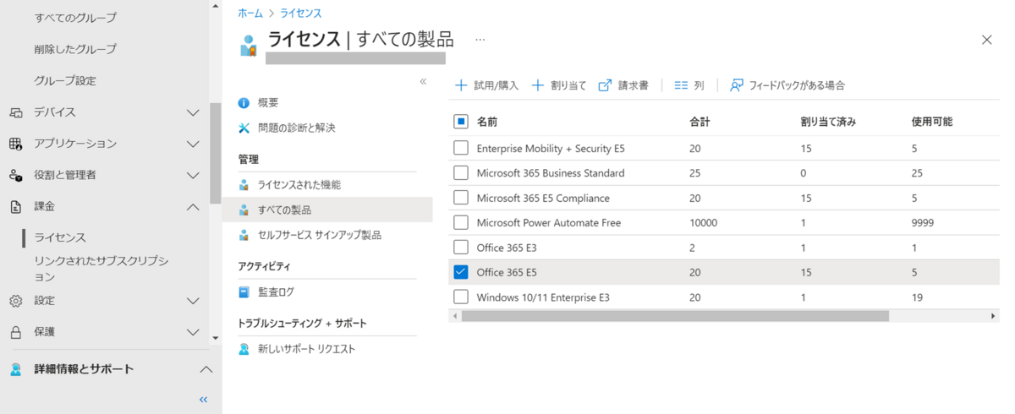Click the plus icon beside 試用/購入

(461, 85)
